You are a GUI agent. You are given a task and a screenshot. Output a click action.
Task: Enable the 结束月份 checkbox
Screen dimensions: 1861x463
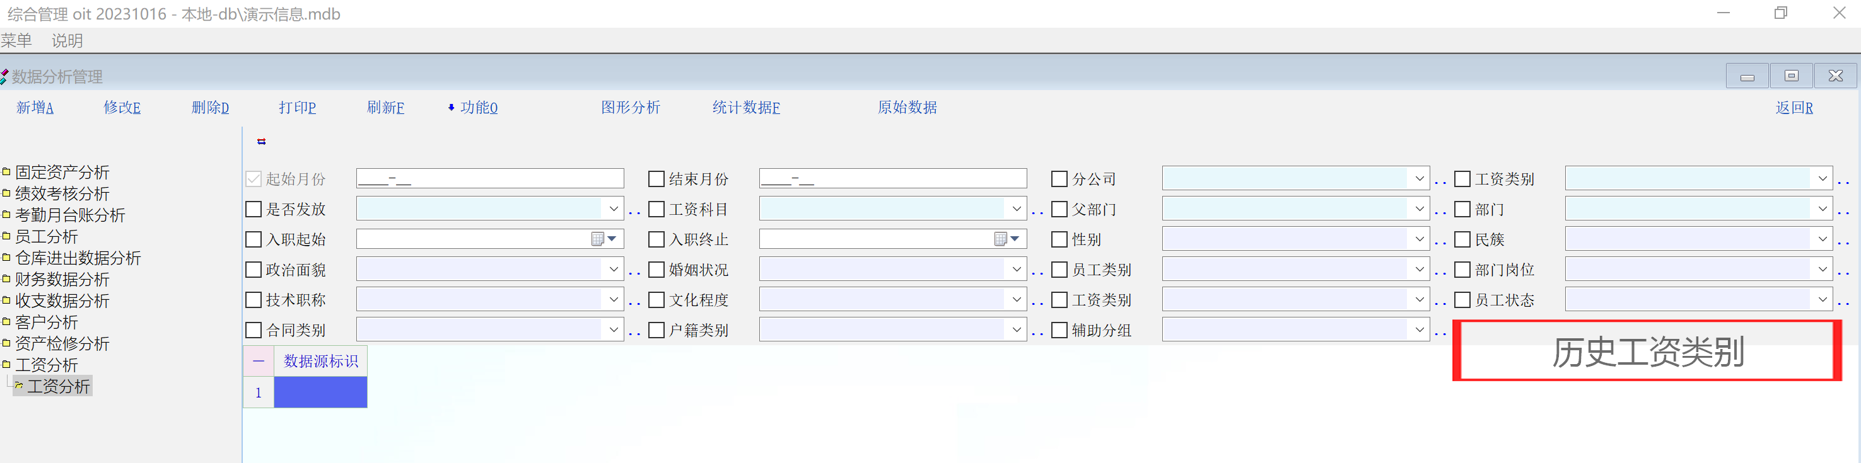pyautogui.click(x=656, y=179)
